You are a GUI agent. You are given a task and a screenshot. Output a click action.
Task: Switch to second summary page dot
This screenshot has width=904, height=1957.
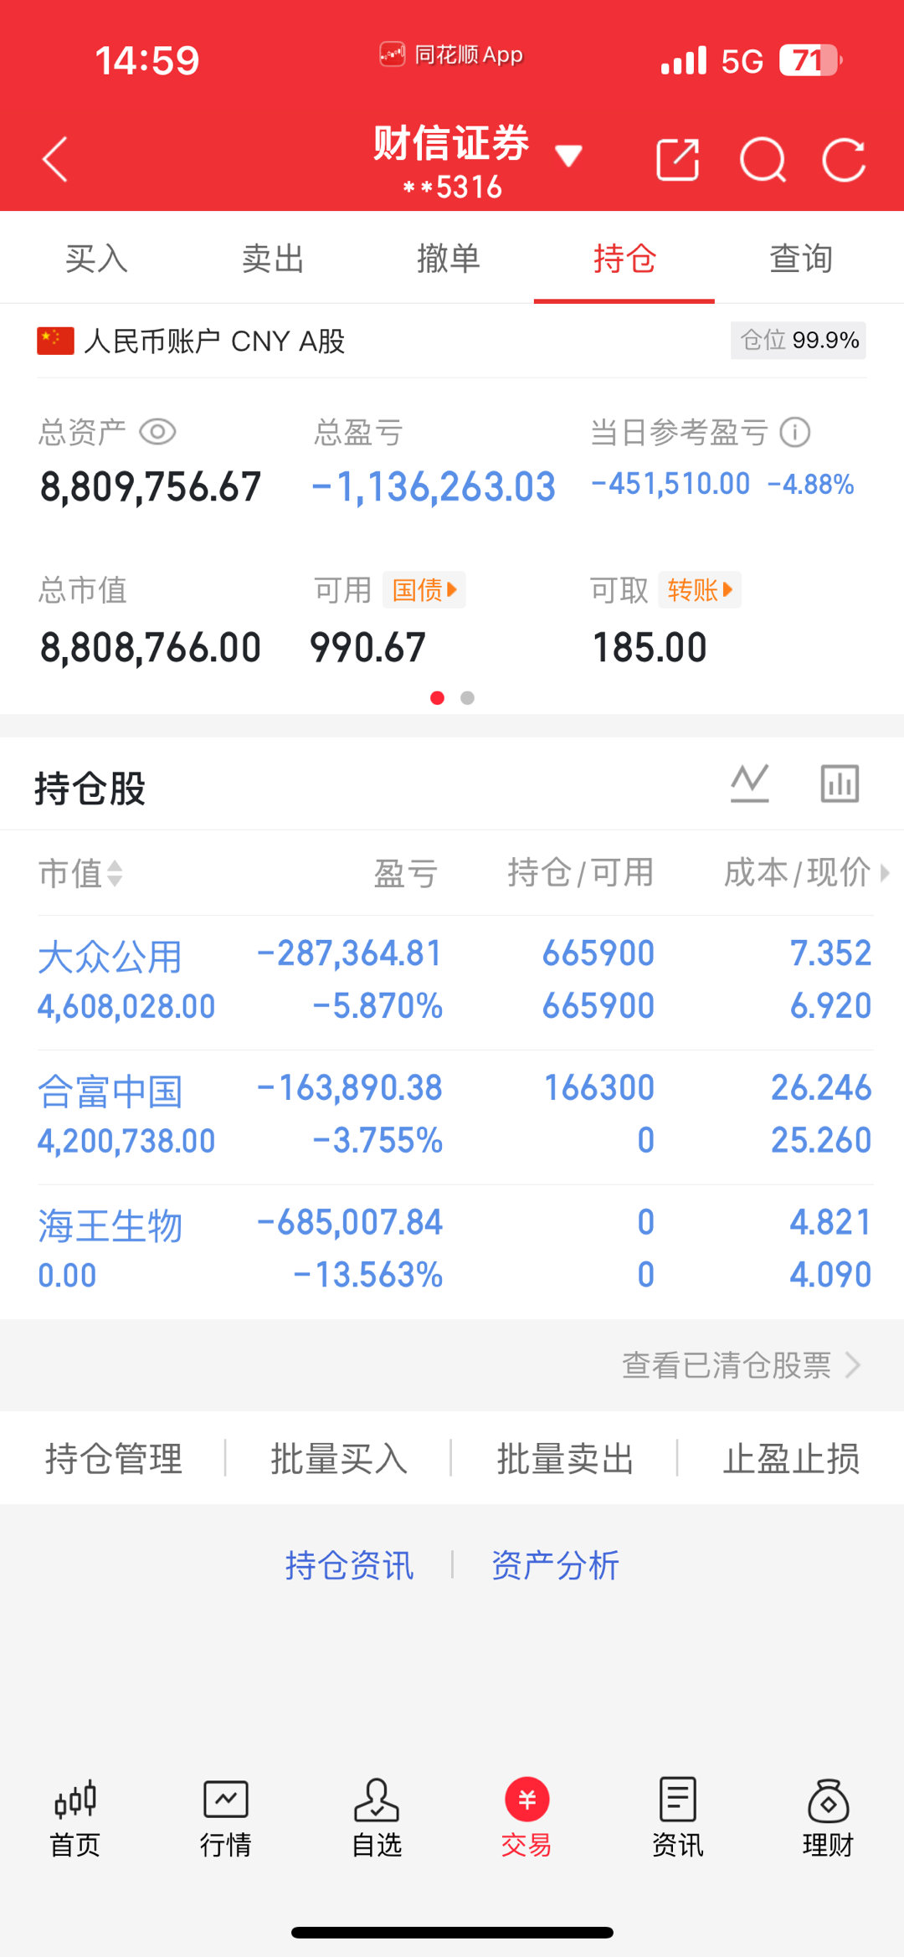tap(468, 698)
